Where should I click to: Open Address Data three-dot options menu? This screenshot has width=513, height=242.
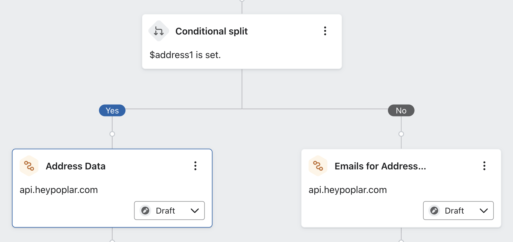[x=195, y=166]
